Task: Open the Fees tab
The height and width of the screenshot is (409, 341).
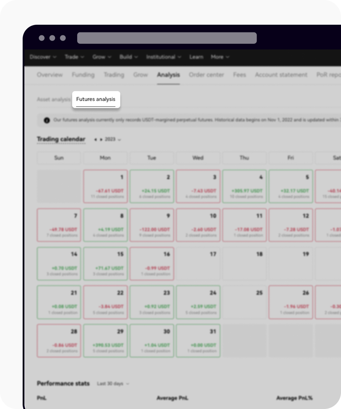Action: click(x=239, y=75)
